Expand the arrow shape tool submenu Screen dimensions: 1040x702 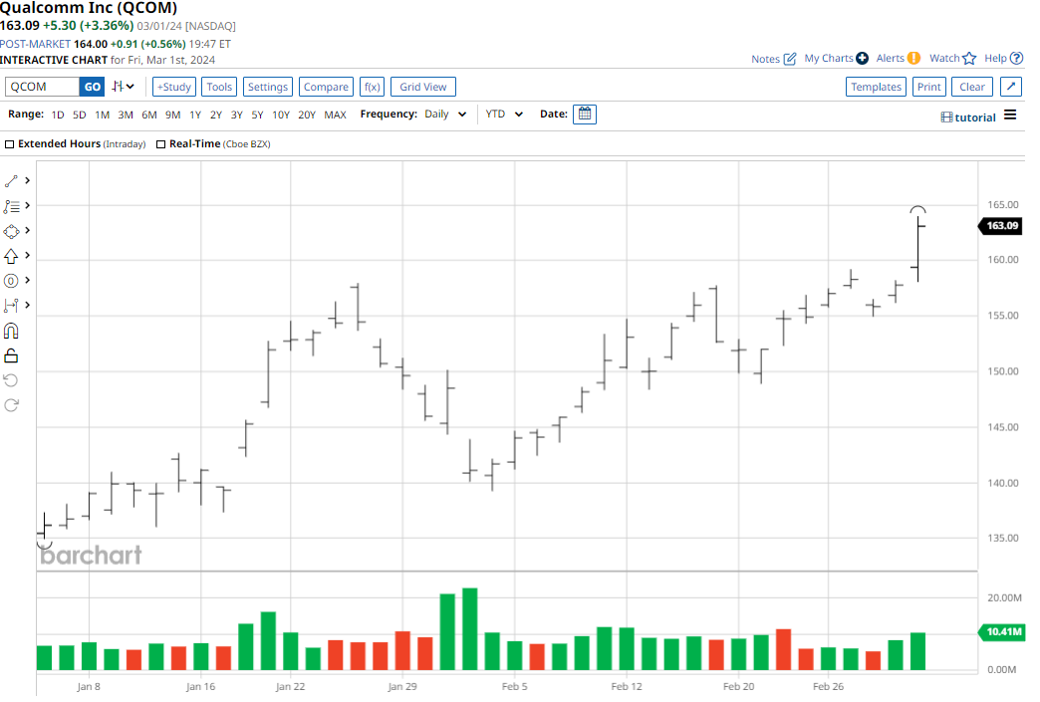click(27, 256)
